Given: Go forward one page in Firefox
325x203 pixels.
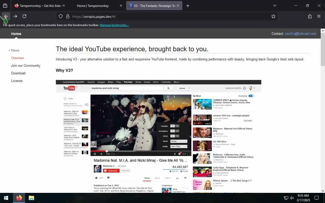Looking at the screenshot, I should click(15, 16).
